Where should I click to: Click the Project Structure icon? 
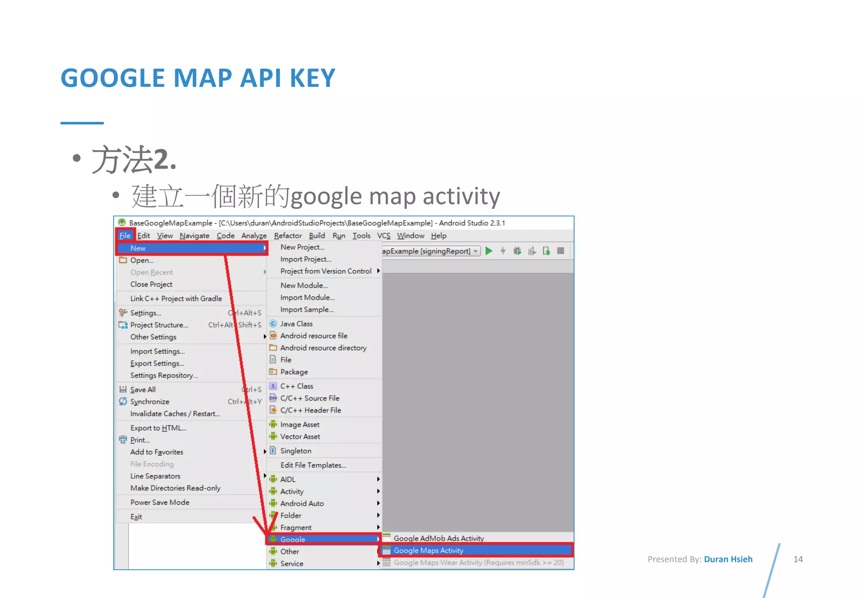click(x=123, y=325)
